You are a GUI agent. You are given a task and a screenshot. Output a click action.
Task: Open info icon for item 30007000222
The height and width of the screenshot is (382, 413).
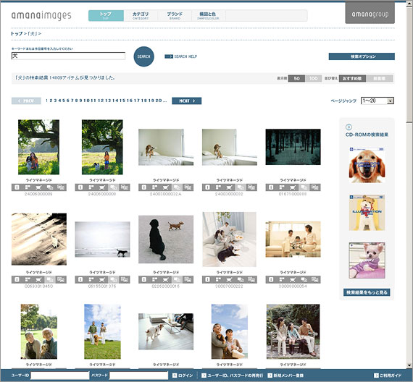207,279
